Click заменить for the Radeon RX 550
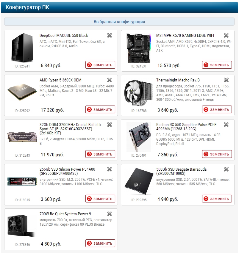 (217, 154)
